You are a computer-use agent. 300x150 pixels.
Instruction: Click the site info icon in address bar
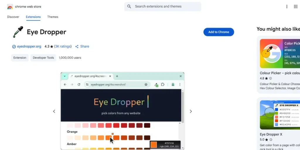(x=87, y=84)
